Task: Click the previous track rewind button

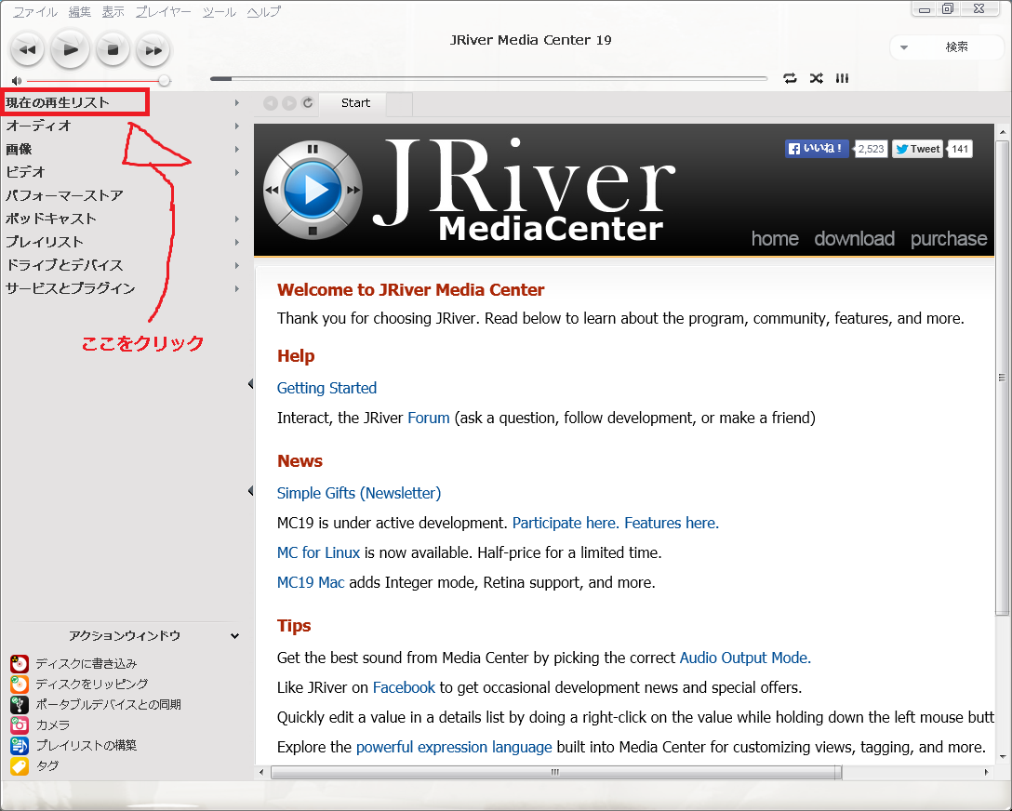Action: coord(27,50)
